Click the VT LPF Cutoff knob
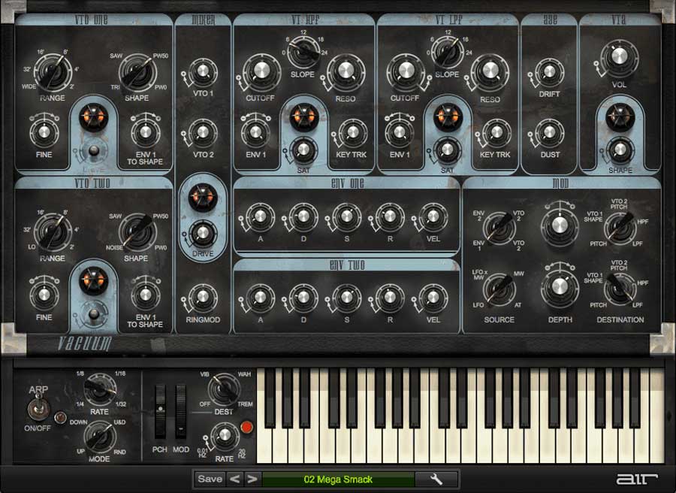This screenshot has width=676, height=493. (406, 72)
